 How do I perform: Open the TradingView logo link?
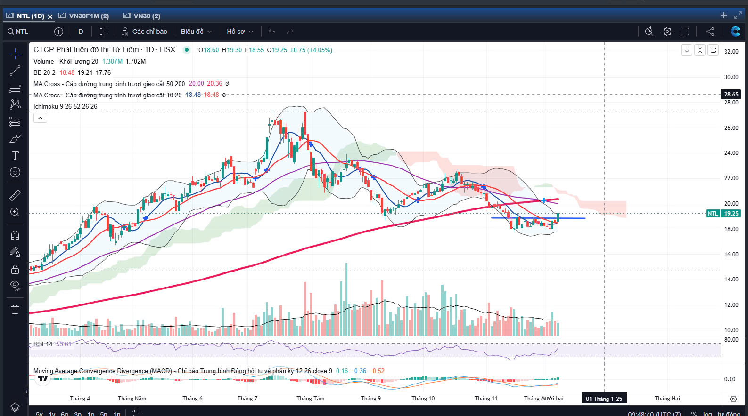click(x=43, y=379)
